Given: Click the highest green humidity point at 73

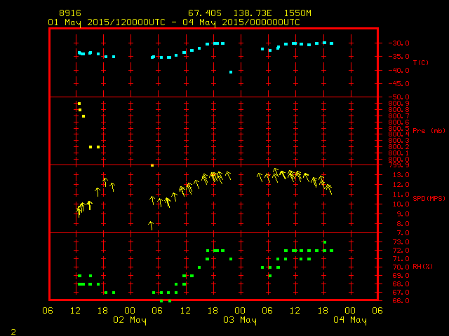Looking at the screenshot, I should 324,242.
